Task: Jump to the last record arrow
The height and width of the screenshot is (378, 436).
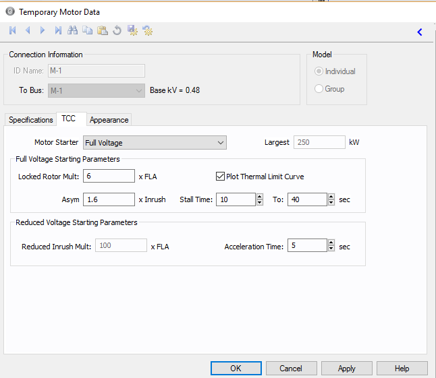Action: coord(58,30)
